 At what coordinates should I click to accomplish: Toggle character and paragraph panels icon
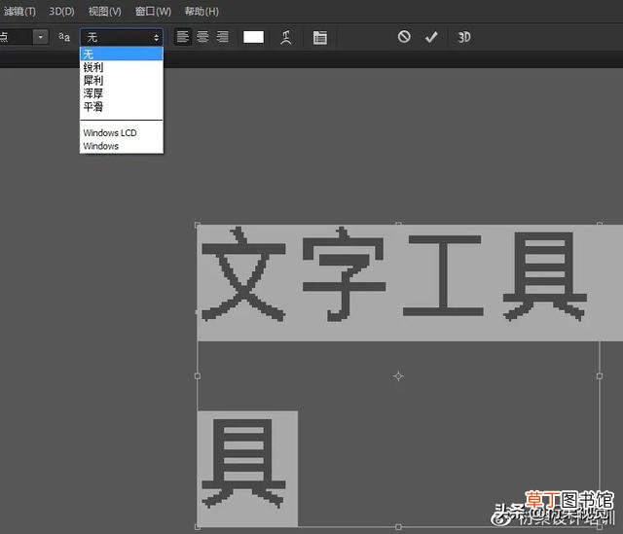point(320,37)
